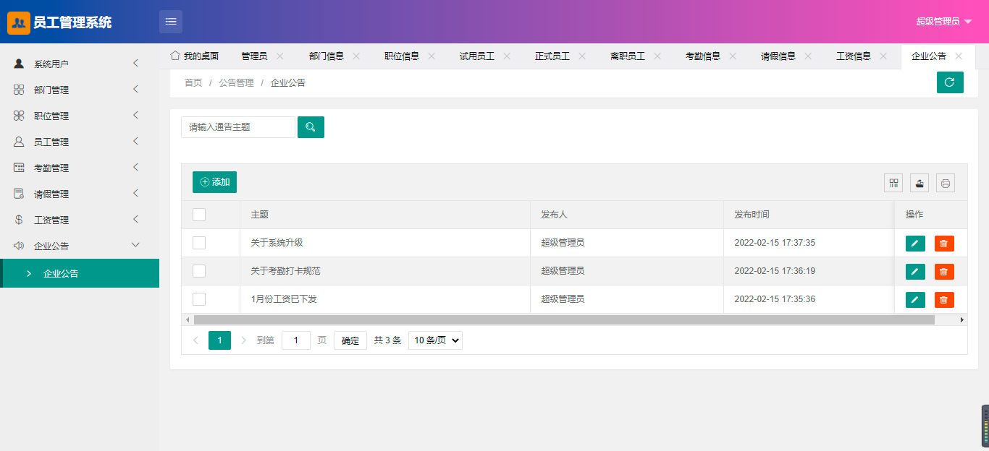Image resolution: width=989 pixels, height=451 pixels.
Task: Edit the 1月份工资已下发 row
Action: 915,300
